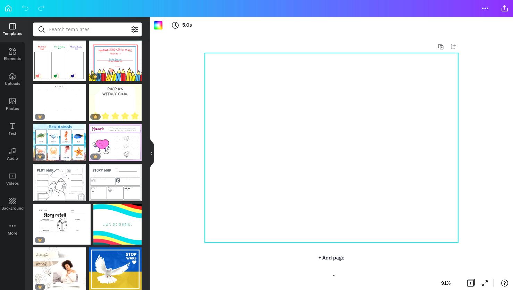Select the blank canvas page
The height and width of the screenshot is (290, 513).
click(x=331, y=148)
